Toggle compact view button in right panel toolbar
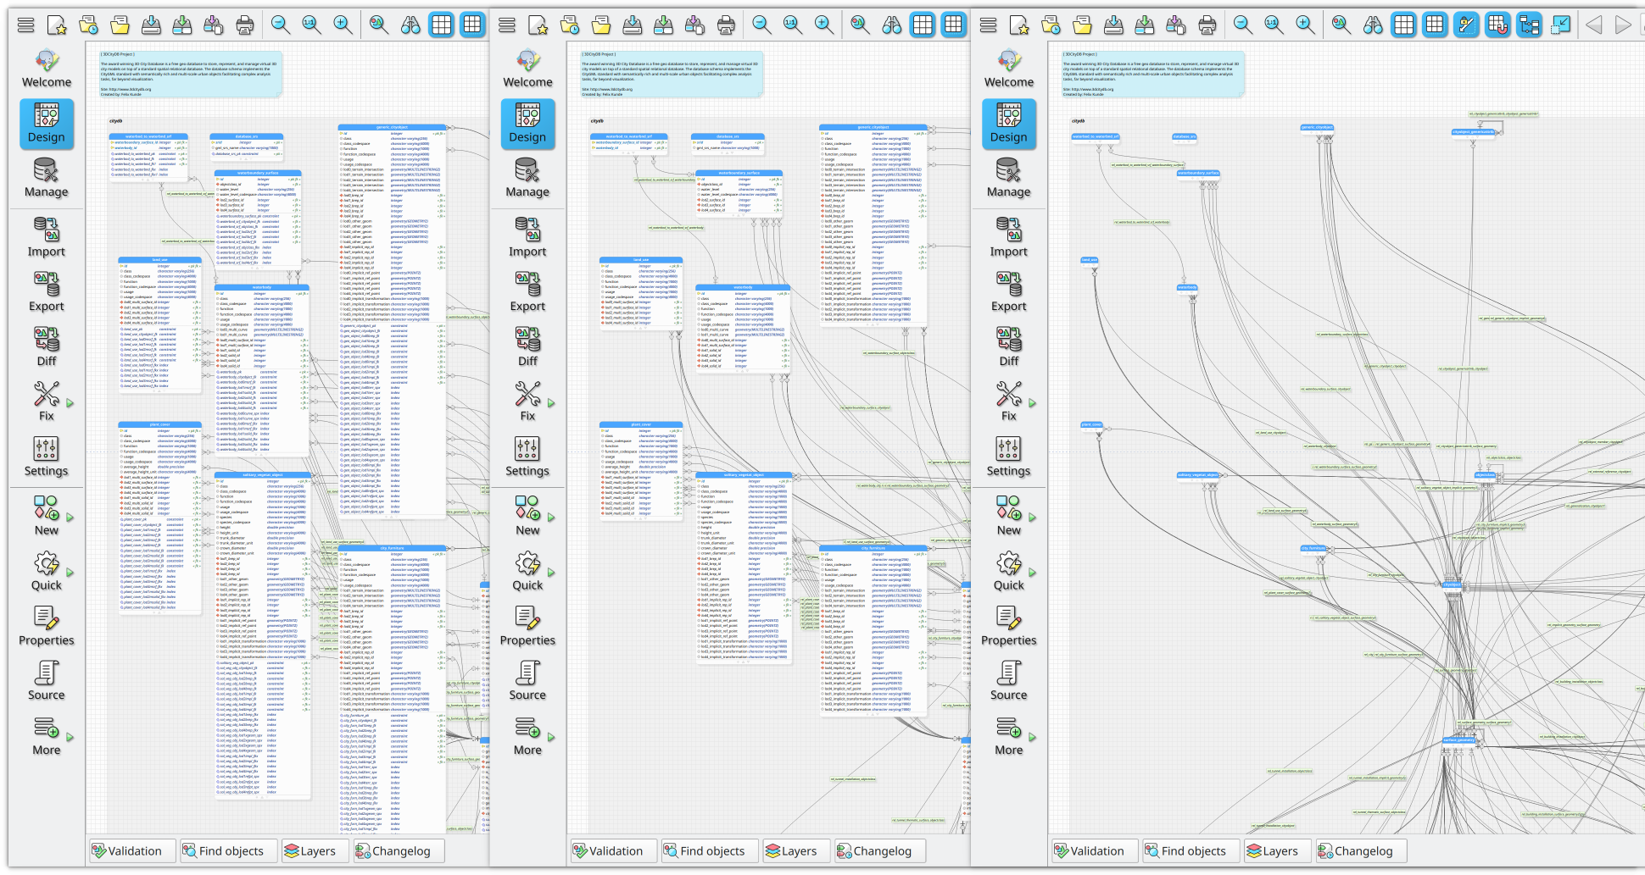The height and width of the screenshot is (875, 1645). [1529, 25]
